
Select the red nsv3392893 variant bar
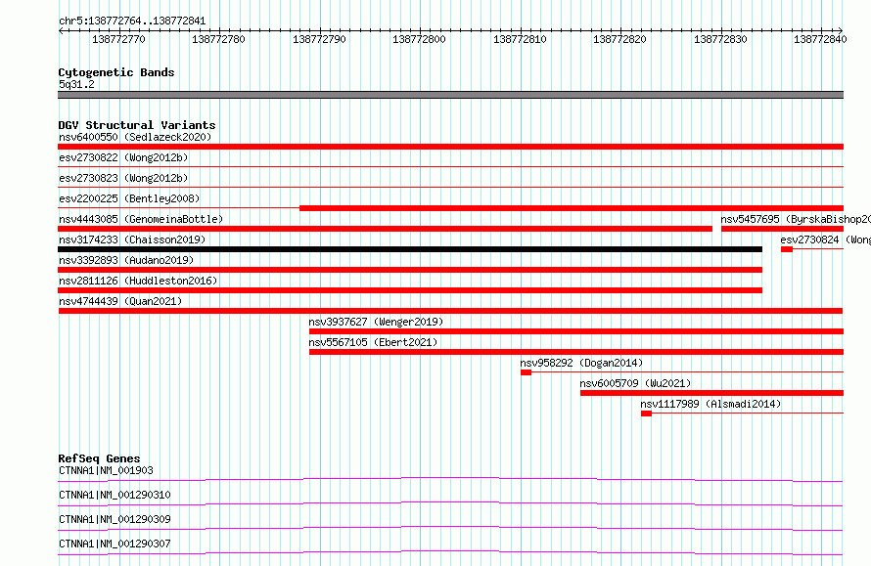(x=410, y=270)
